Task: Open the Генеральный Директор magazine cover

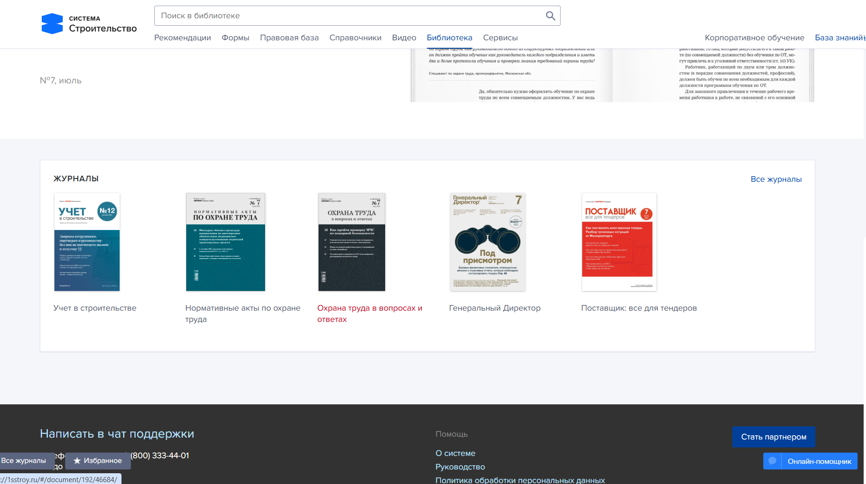Action: tap(487, 242)
